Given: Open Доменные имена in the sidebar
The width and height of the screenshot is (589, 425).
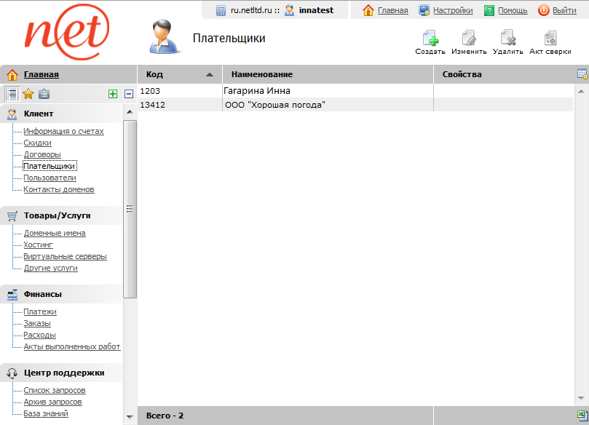Looking at the screenshot, I should (55, 234).
